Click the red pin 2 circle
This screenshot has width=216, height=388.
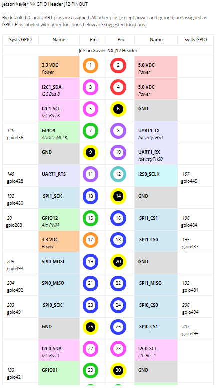click(118, 65)
